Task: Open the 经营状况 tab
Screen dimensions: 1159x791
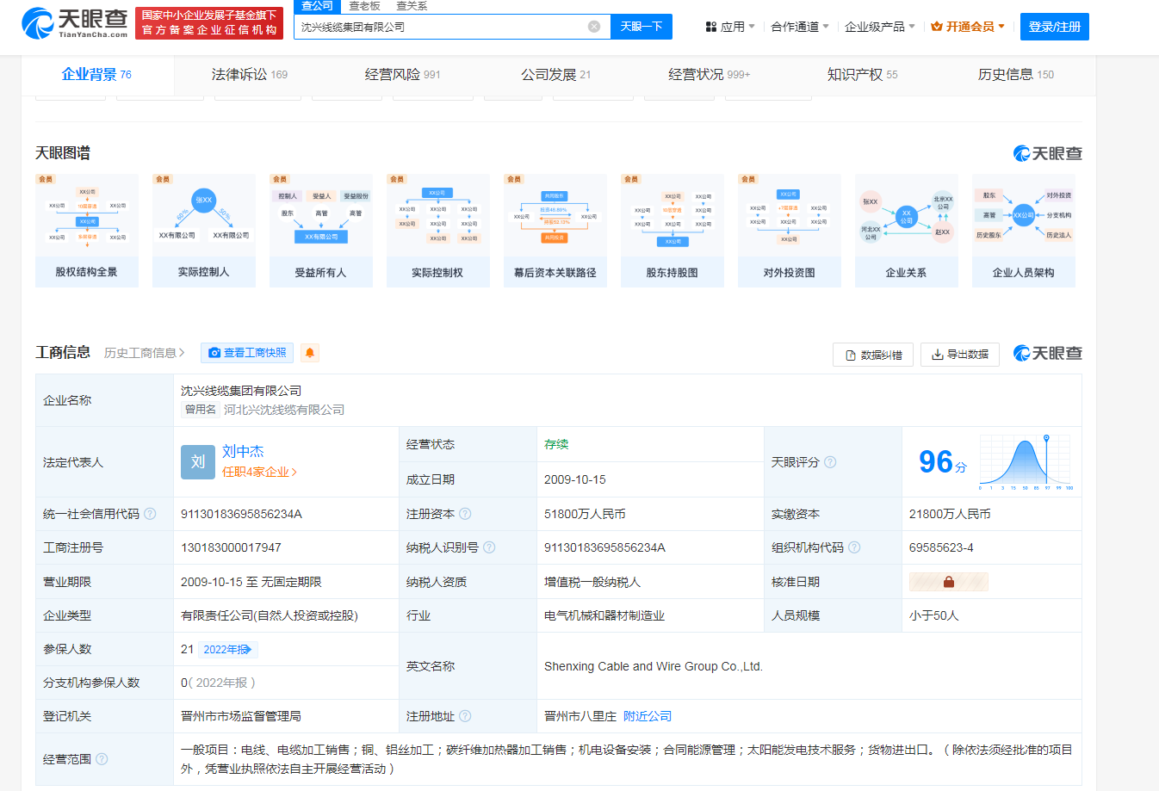Action: pyautogui.click(x=709, y=75)
